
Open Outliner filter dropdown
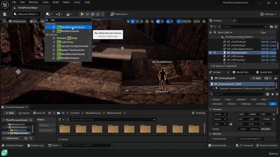(x=213, y=27)
